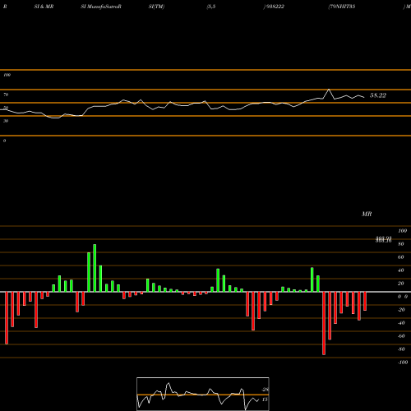
Task: Click the -40 label on the MR axis
Action: [401, 323]
